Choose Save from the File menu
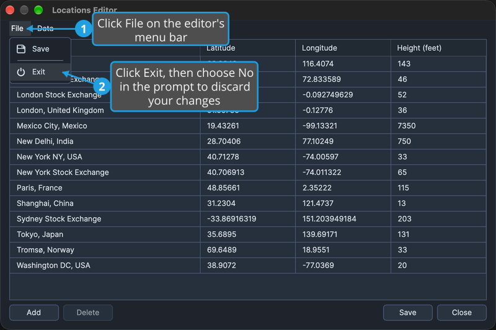 pos(40,49)
